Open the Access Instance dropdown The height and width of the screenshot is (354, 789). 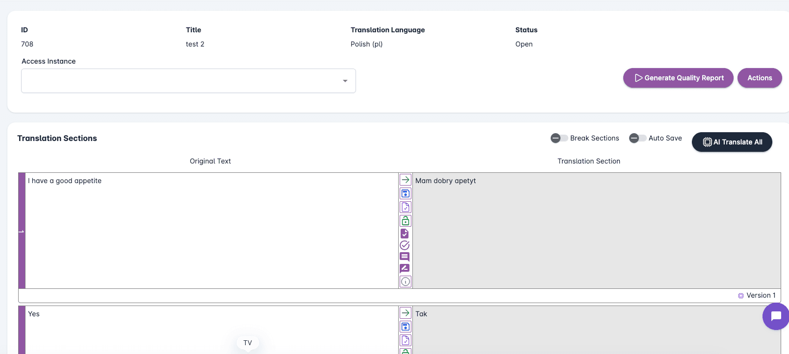point(188,81)
